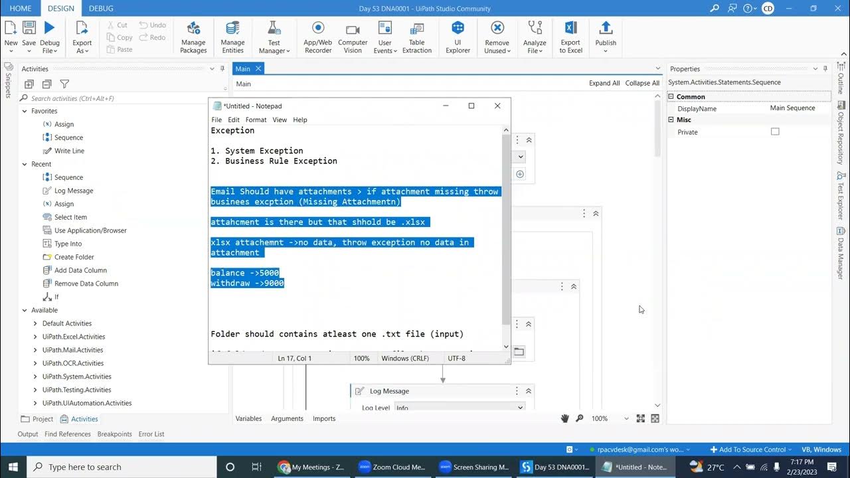Open Test Manager in ribbon
The height and width of the screenshot is (478, 850).
[x=274, y=37]
